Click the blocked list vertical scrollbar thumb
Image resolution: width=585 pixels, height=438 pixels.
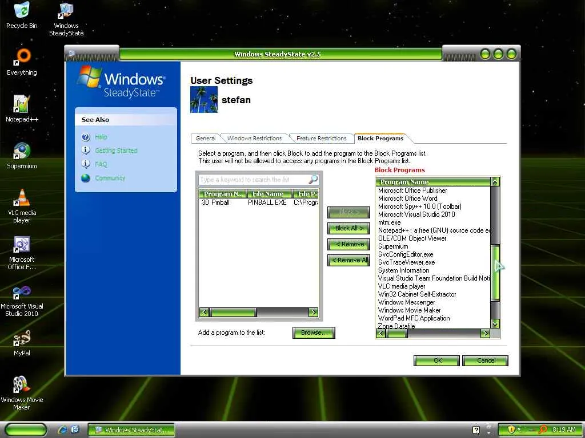(495, 273)
